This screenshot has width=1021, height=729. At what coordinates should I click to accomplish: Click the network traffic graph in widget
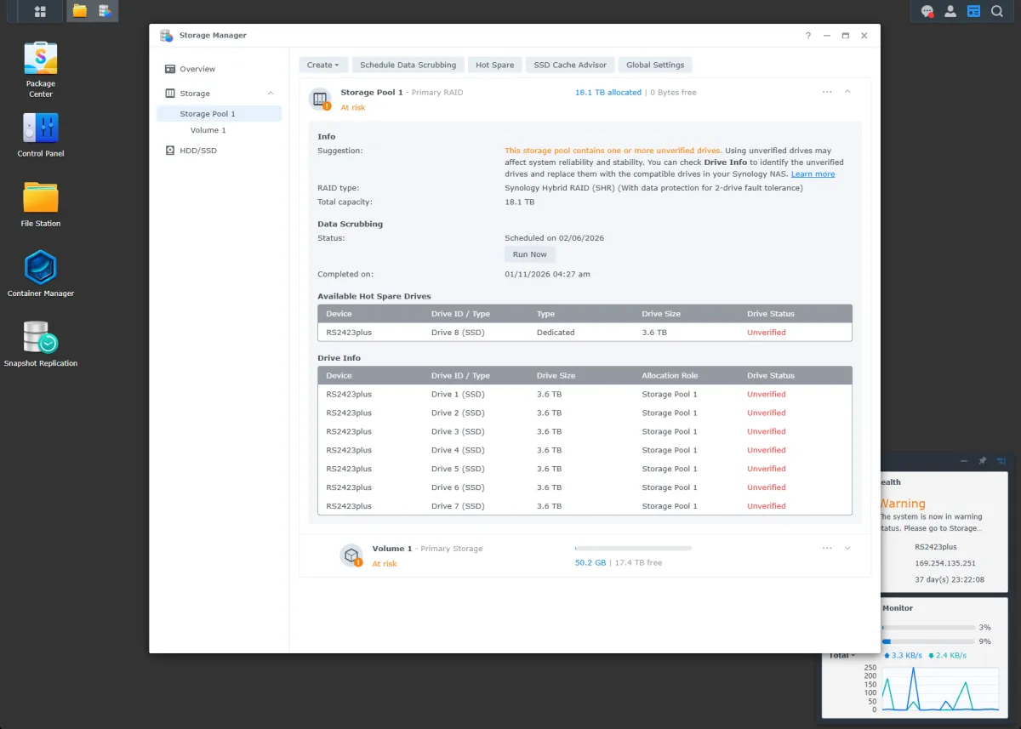coord(940,688)
